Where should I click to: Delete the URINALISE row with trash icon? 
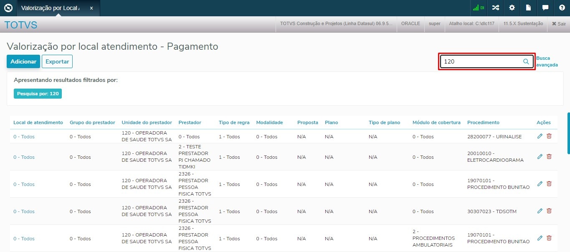coord(549,136)
